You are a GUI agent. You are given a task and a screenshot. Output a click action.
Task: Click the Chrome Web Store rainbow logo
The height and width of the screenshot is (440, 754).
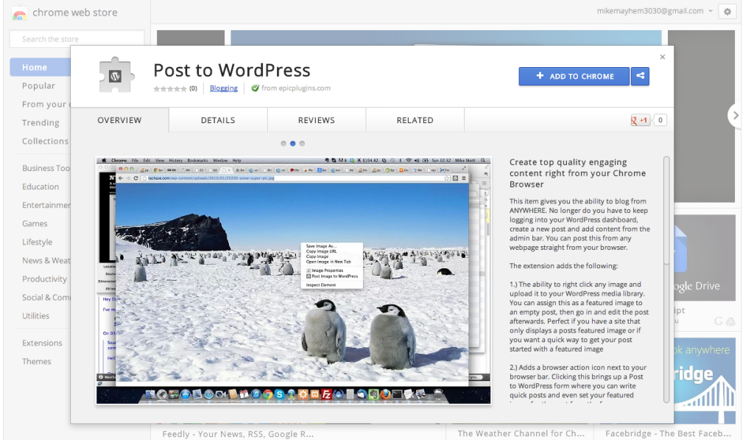coord(20,13)
